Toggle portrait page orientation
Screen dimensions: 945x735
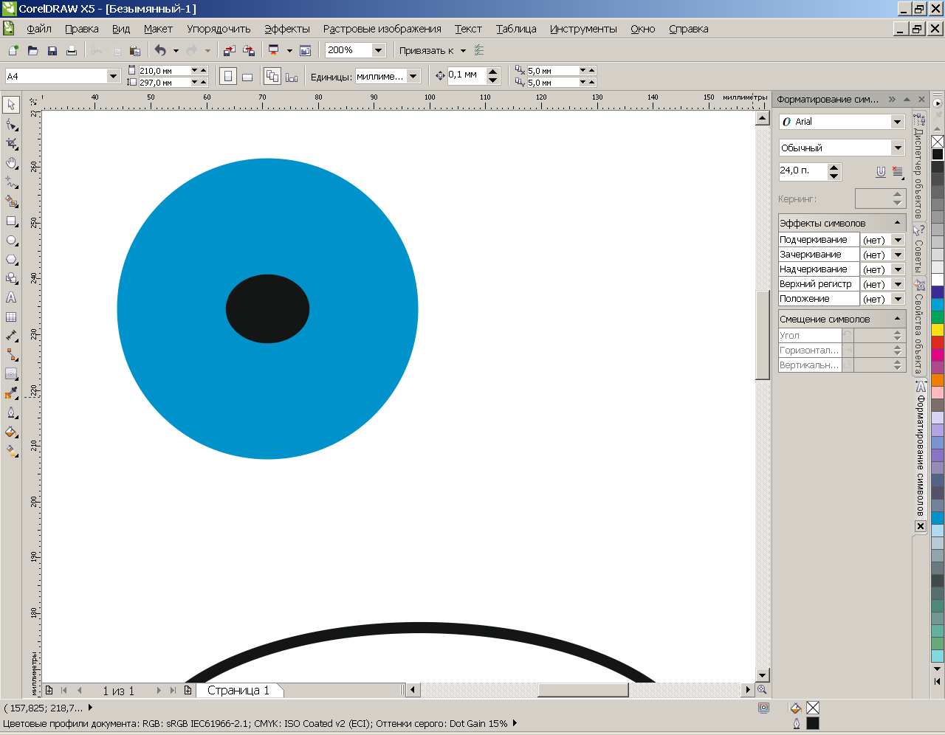pyautogui.click(x=228, y=77)
